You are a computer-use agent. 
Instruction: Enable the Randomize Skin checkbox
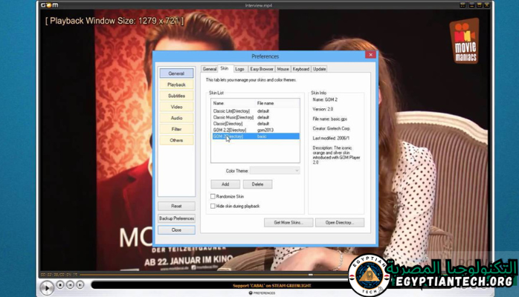[x=213, y=196]
